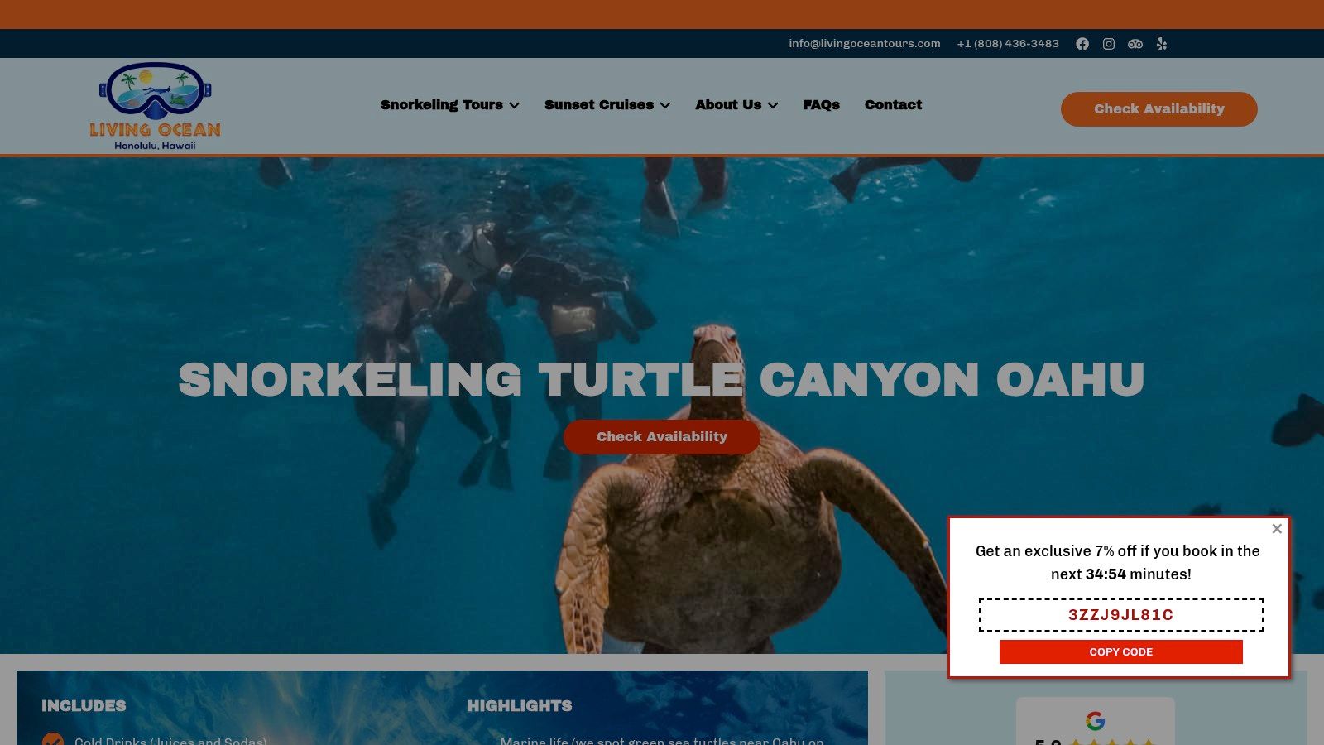Viewport: 1324px width, 745px height.
Task: Expand the Snorkeling Tours menu
Action: click(450, 105)
